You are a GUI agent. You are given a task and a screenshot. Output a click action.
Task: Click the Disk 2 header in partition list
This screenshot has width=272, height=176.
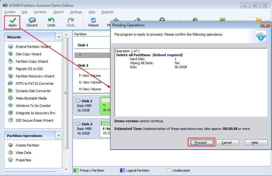[x=83, y=65]
